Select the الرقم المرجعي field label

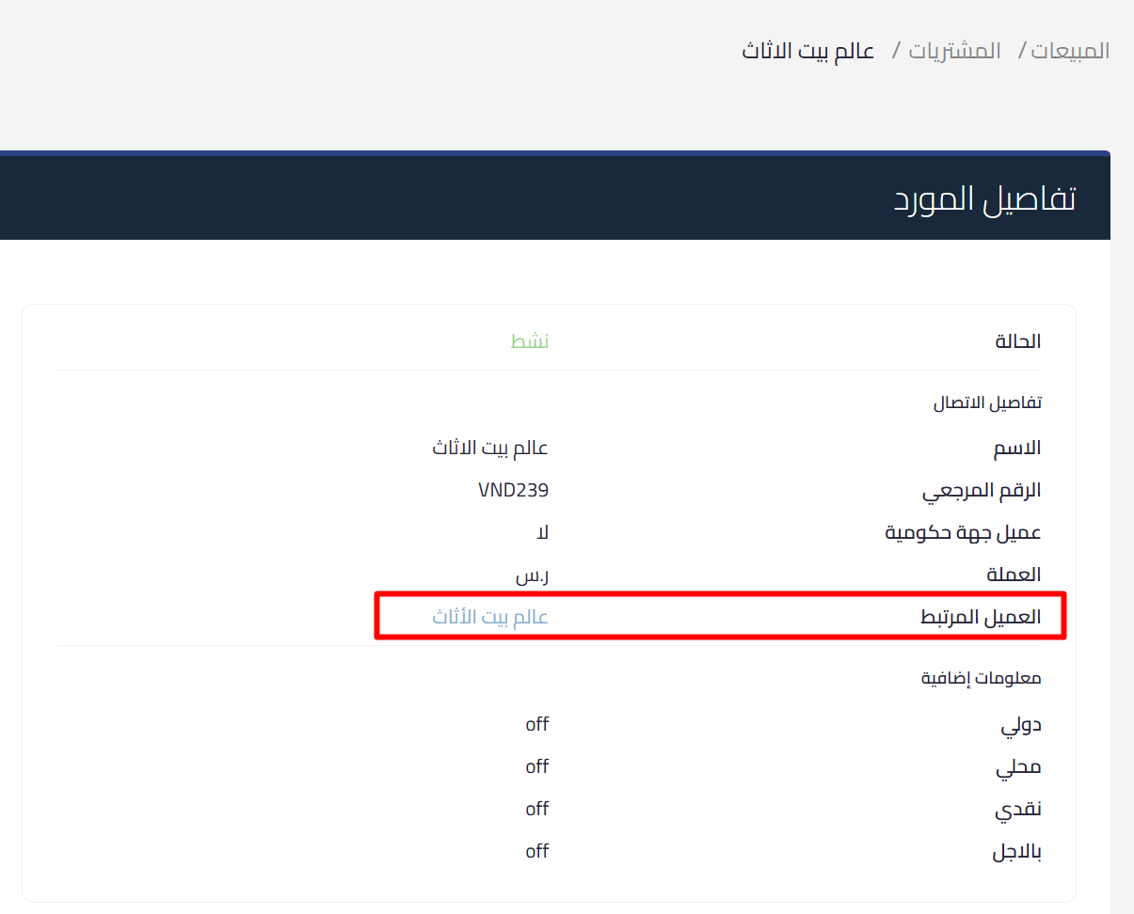(979, 490)
